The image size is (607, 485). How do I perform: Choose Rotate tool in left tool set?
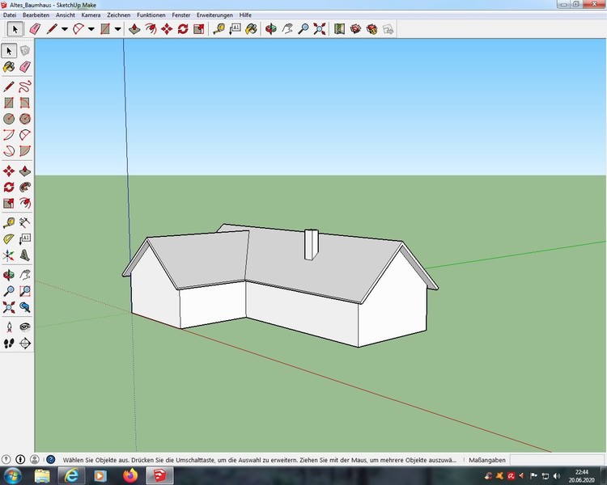click(9, 188)
